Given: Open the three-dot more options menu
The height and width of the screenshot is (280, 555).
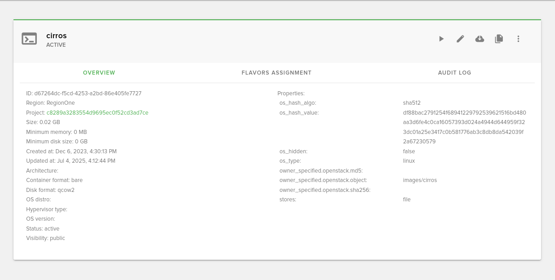Looking at the screenshot, I should [518, 39].
